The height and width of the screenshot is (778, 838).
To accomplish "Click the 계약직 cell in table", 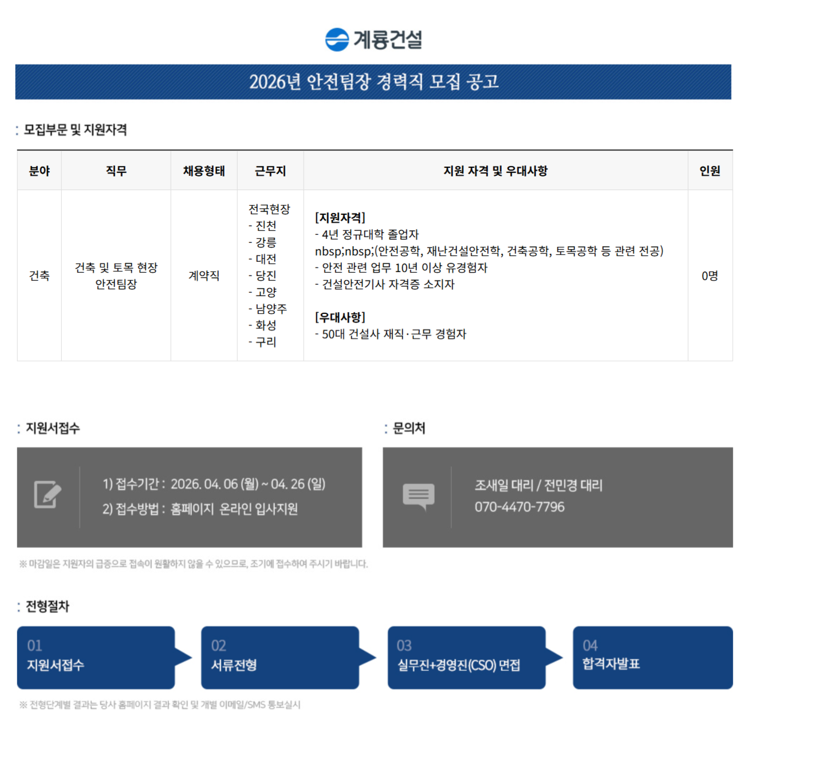I will tap(204, 276).
